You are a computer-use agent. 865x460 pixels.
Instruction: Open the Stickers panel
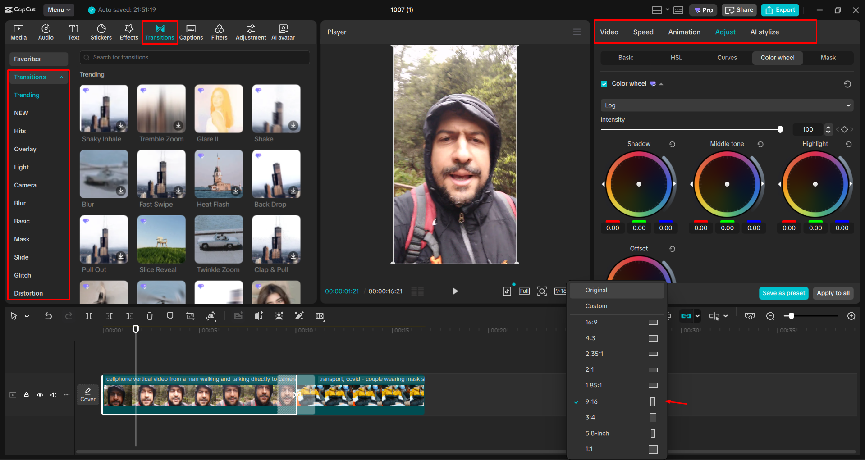101,32
